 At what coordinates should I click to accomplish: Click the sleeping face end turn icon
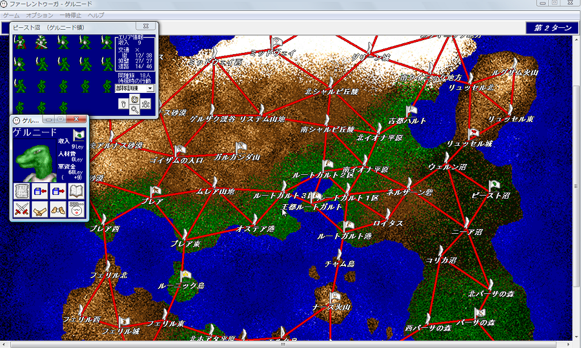point(76,210)
